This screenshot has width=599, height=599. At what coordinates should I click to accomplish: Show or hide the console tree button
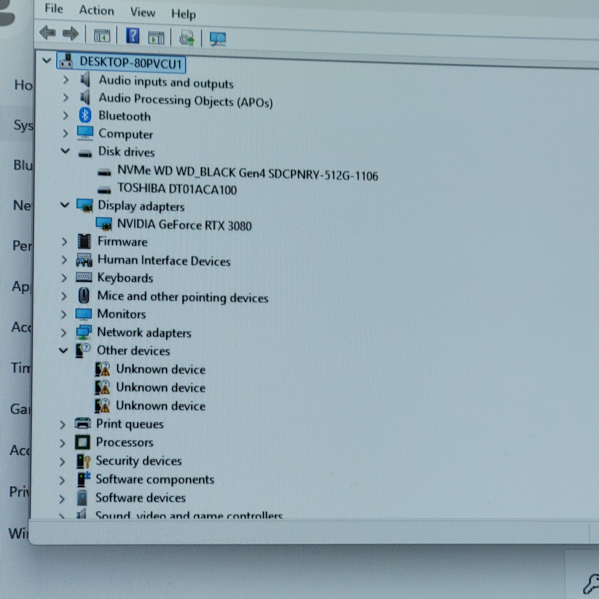pos(102,36)
